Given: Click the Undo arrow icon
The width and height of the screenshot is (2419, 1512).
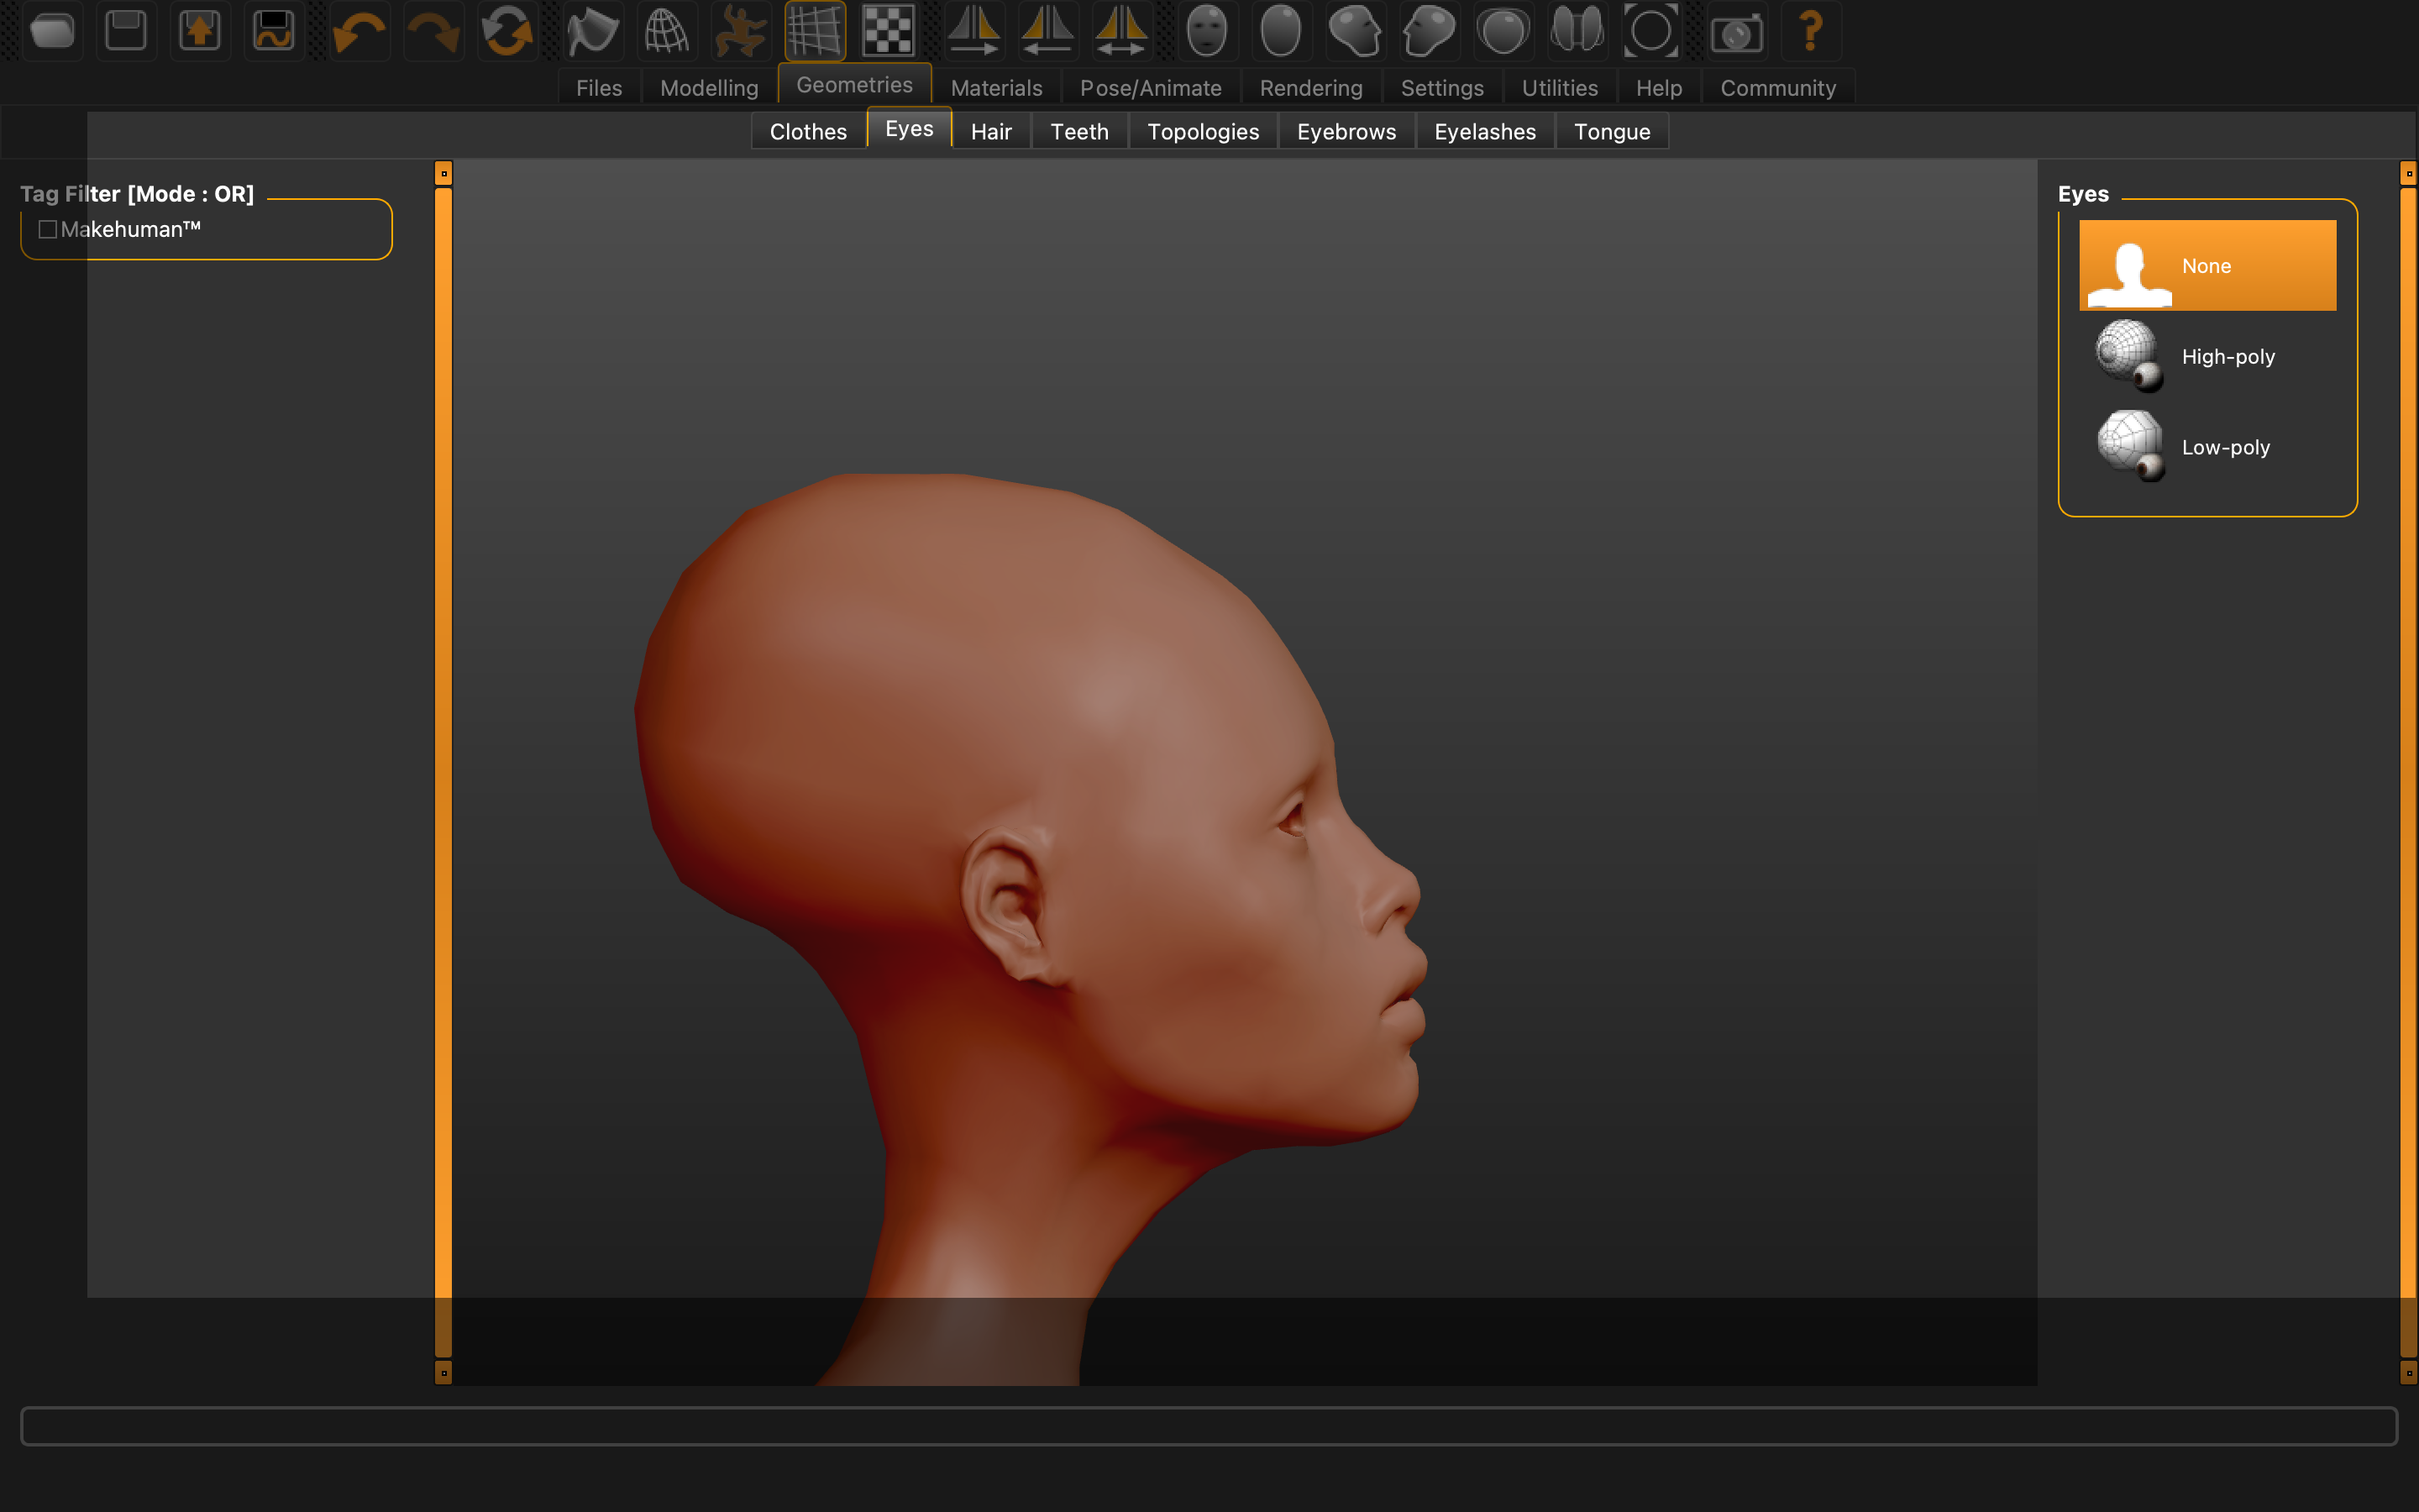Looking at the screenshot, I should 359,32.
